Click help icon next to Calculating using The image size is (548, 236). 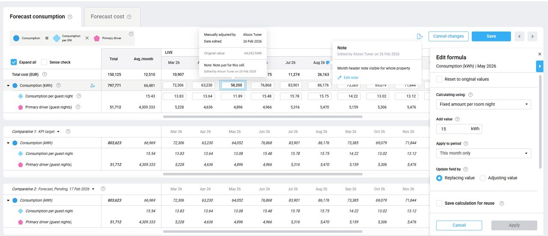point(471,95)
